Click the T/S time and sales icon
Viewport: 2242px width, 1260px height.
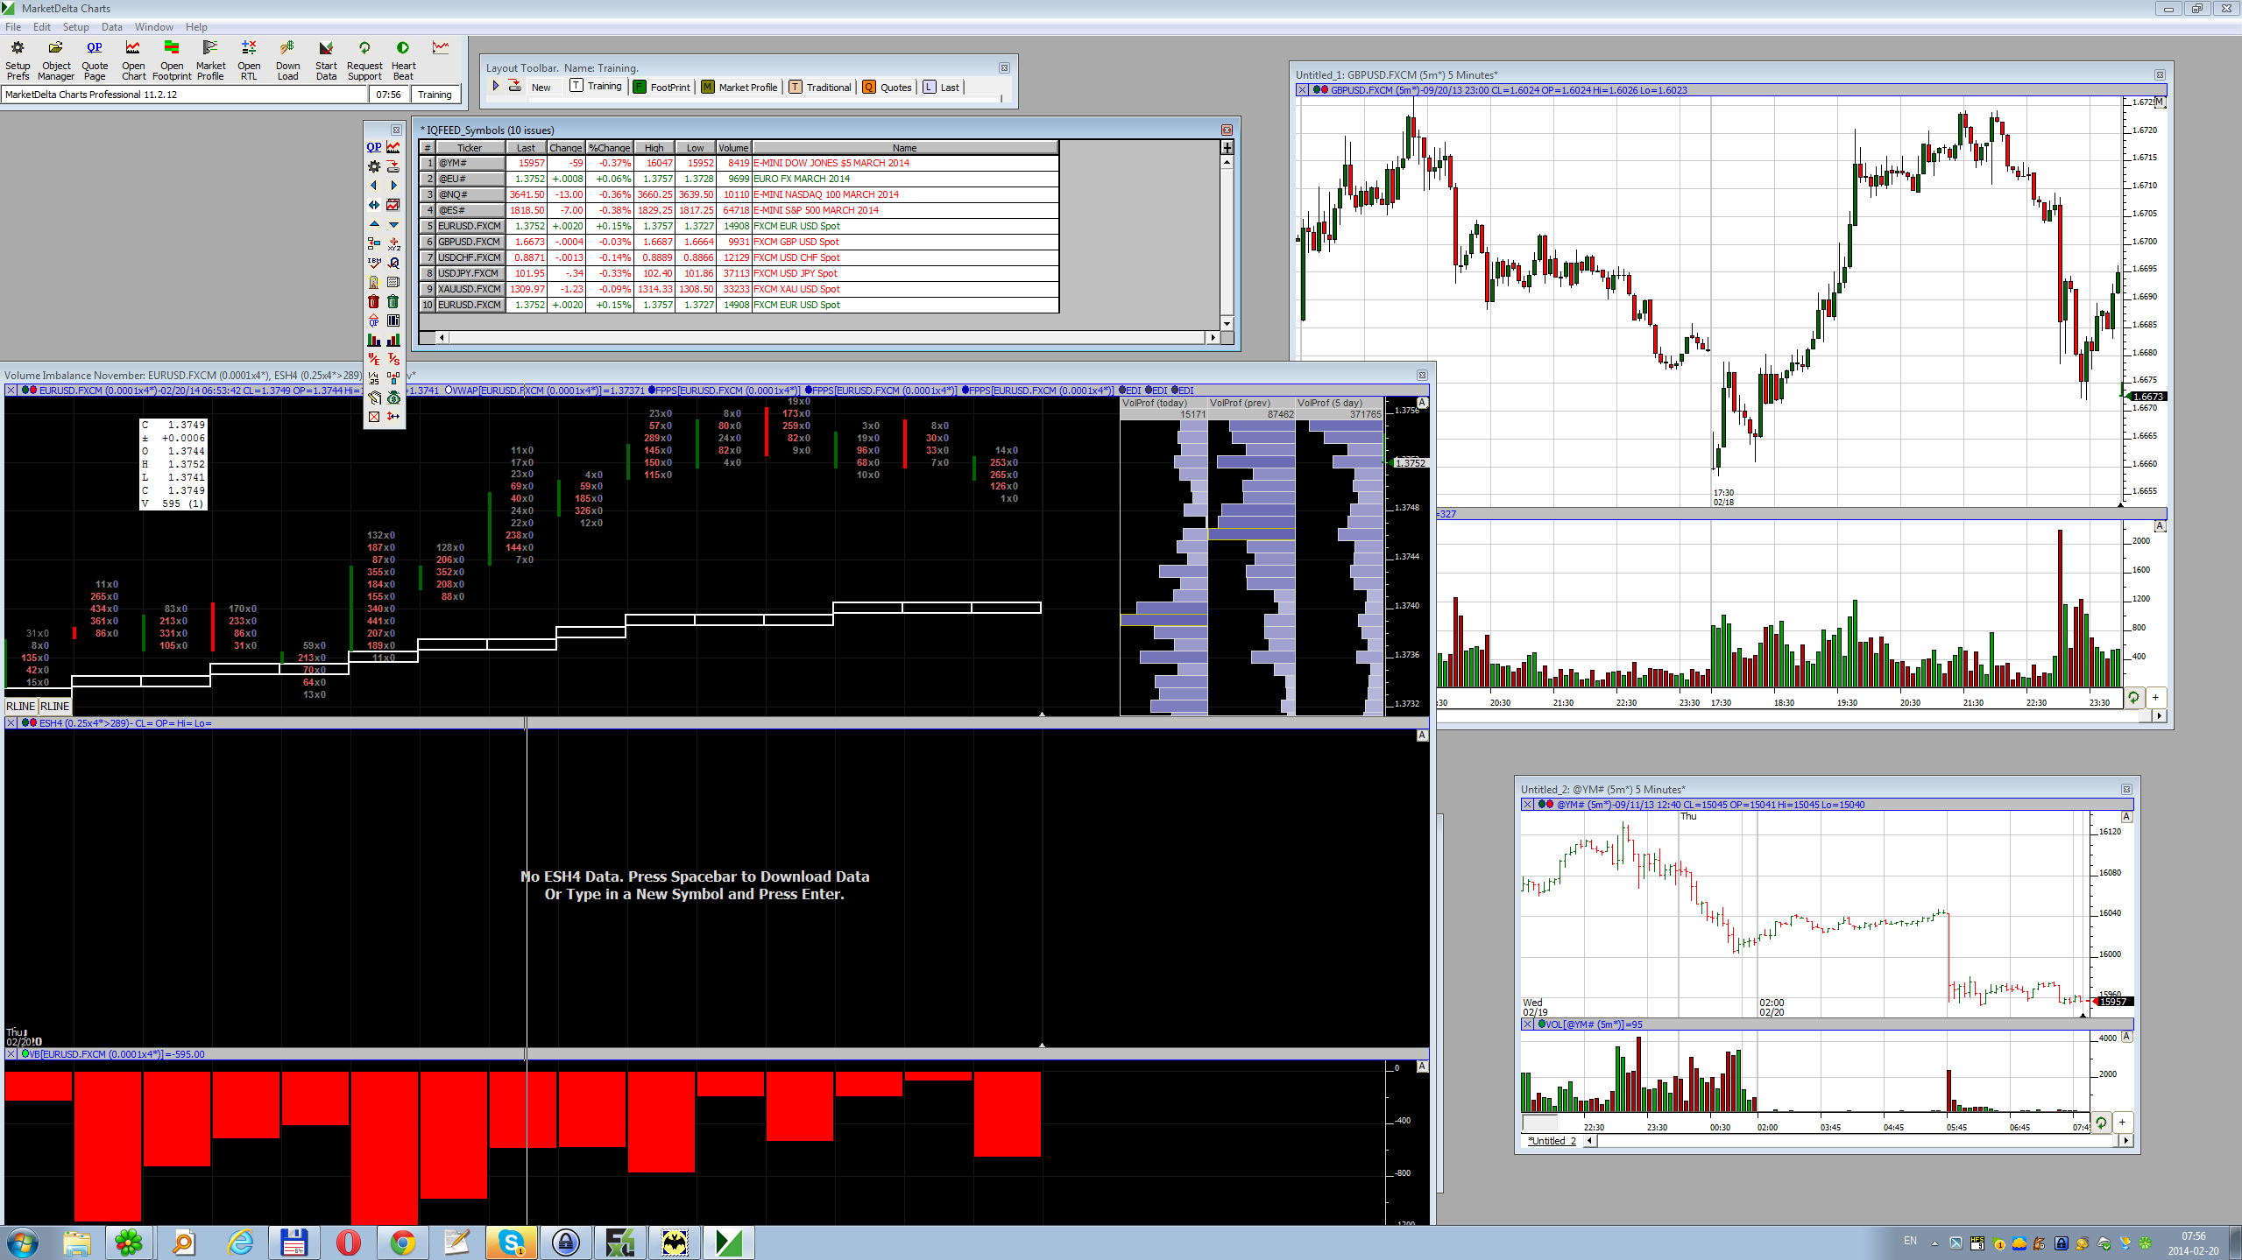click(x=393, y=359)
